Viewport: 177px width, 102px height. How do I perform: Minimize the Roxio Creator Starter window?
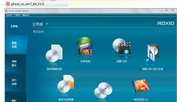[x=162, y=10]
